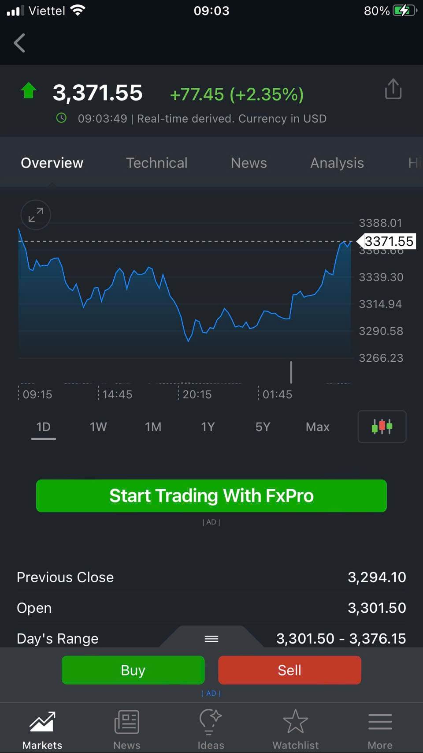Select the 1D timeframe

click(43, 427)
